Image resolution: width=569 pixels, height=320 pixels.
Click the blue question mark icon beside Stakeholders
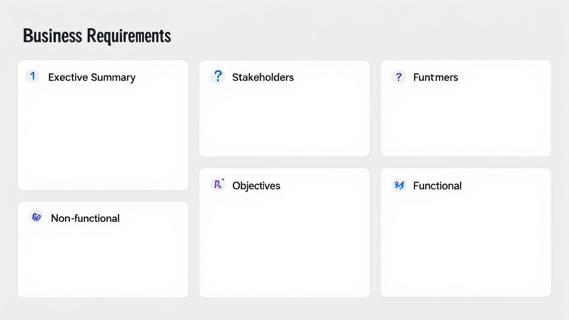coord(218,77)
